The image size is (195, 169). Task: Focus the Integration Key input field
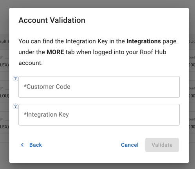click(99, 115)
